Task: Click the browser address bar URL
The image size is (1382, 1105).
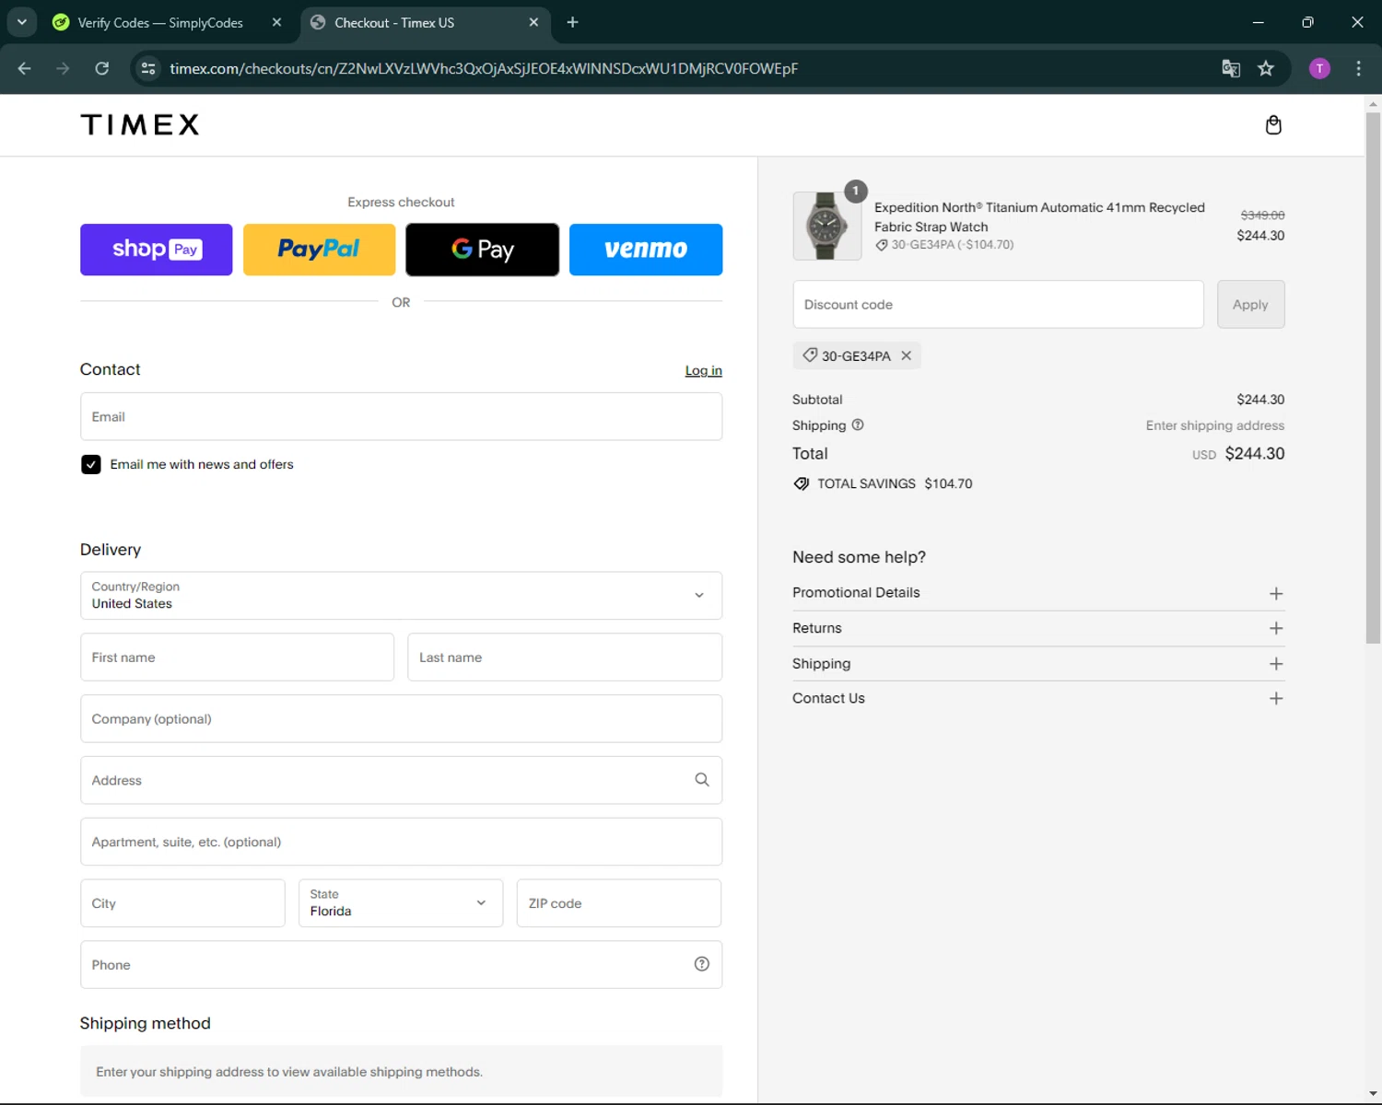Action: pos(484,68)
